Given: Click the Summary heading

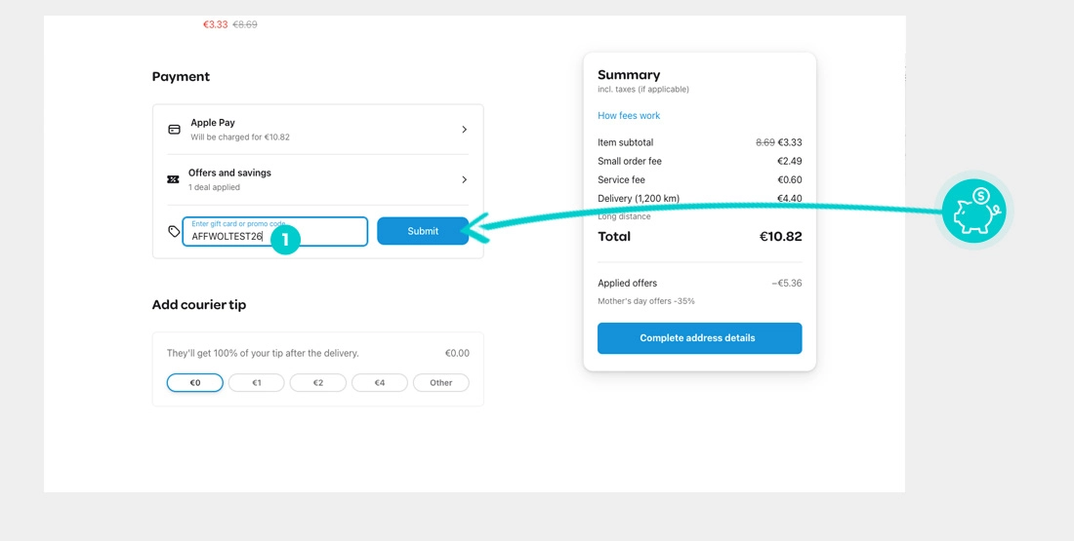Looking at the screenshot, I should tap(629, 74).
